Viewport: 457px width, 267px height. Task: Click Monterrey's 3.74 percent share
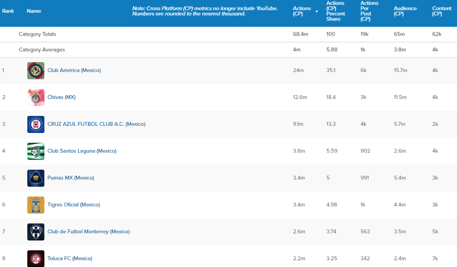(x=331, y=231)
